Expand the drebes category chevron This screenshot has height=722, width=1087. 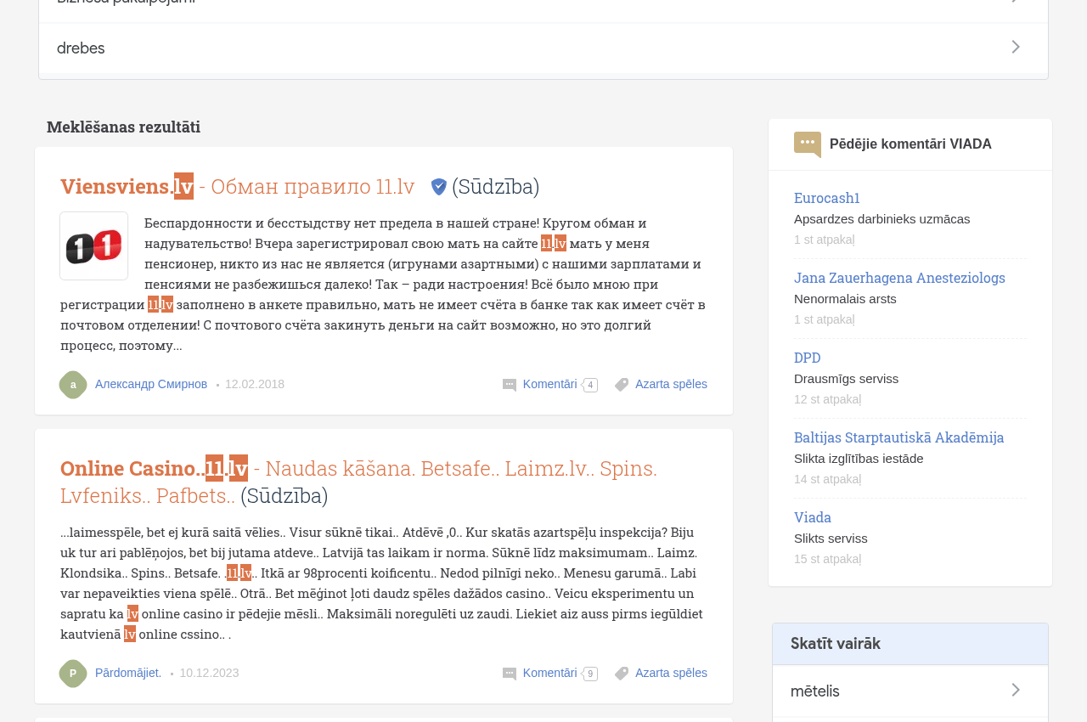(x=1016, y=48)
